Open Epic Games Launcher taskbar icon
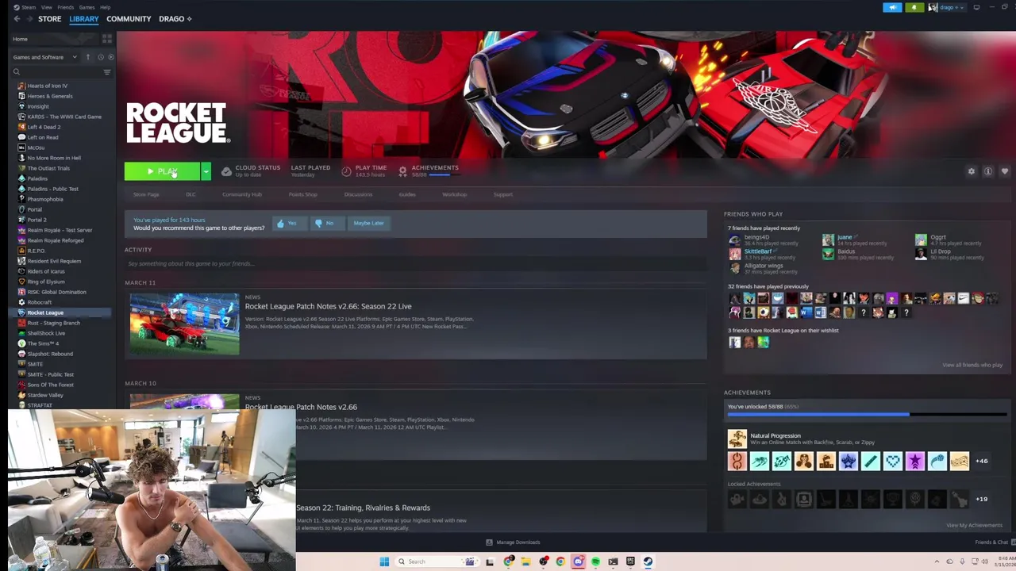The image size is (1016, 571). (630, 561)
